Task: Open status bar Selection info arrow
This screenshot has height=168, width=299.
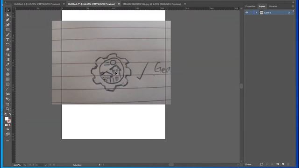Action: pos(100,165)
